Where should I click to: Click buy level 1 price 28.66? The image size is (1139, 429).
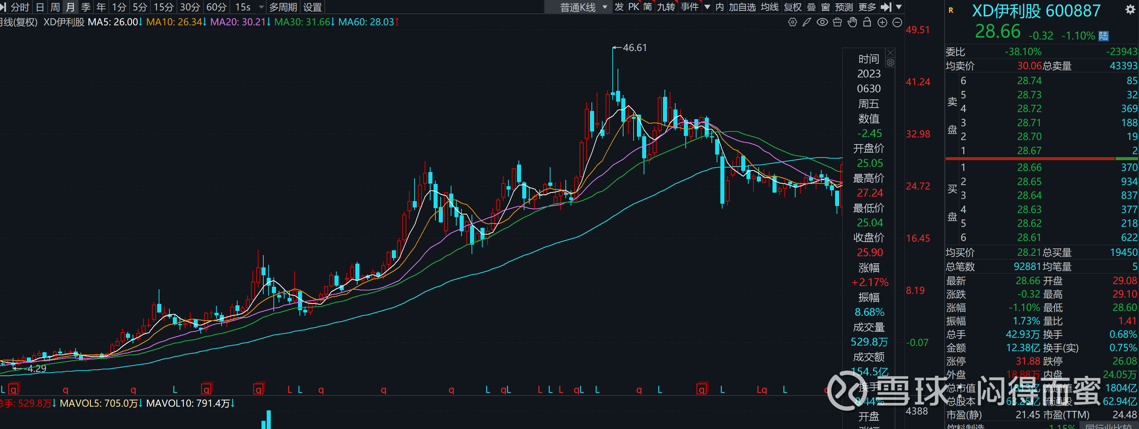pos(1029,168)
